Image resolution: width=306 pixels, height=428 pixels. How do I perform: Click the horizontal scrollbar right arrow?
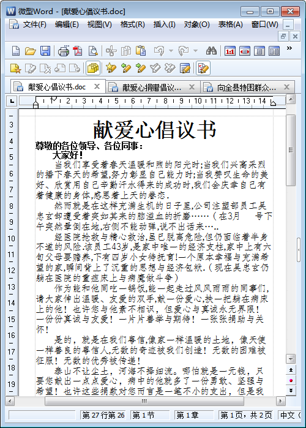[280, 401]
